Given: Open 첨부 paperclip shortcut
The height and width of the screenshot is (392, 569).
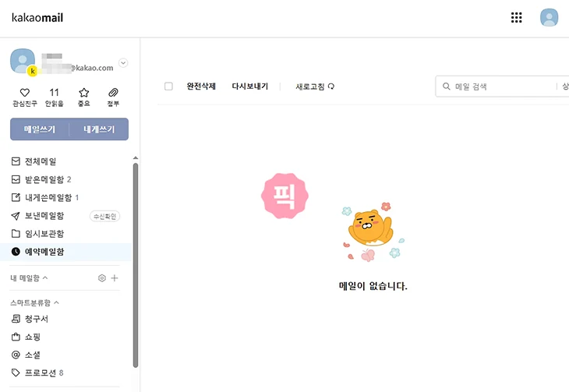Looking at the screenshot, I should pyautogui.click(x=113, y=97).
